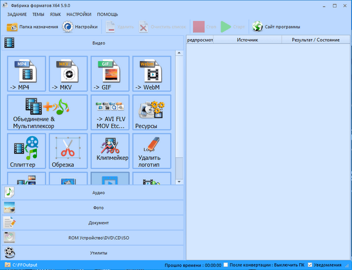Open the ЗАДАНИЕ menu
The width and height of the screenshot is (352, 270).
coord(18,14)
